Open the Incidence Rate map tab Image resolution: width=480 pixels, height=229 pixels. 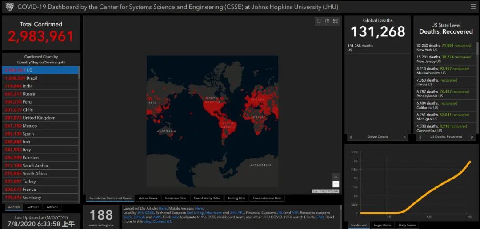point(176,198)
